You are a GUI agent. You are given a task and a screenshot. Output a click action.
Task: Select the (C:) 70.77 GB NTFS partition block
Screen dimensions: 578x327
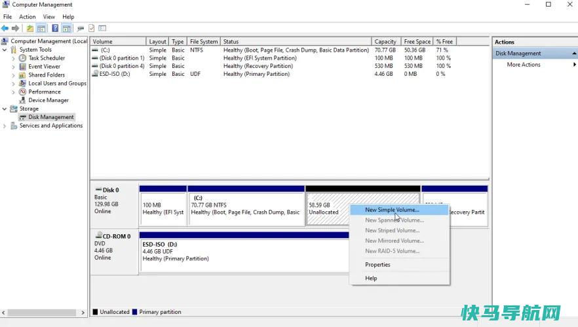pyautogui.click(x=246, y=206)
